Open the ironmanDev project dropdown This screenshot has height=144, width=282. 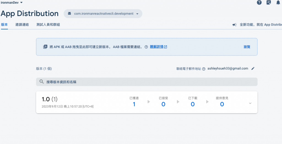click(12, 2)
